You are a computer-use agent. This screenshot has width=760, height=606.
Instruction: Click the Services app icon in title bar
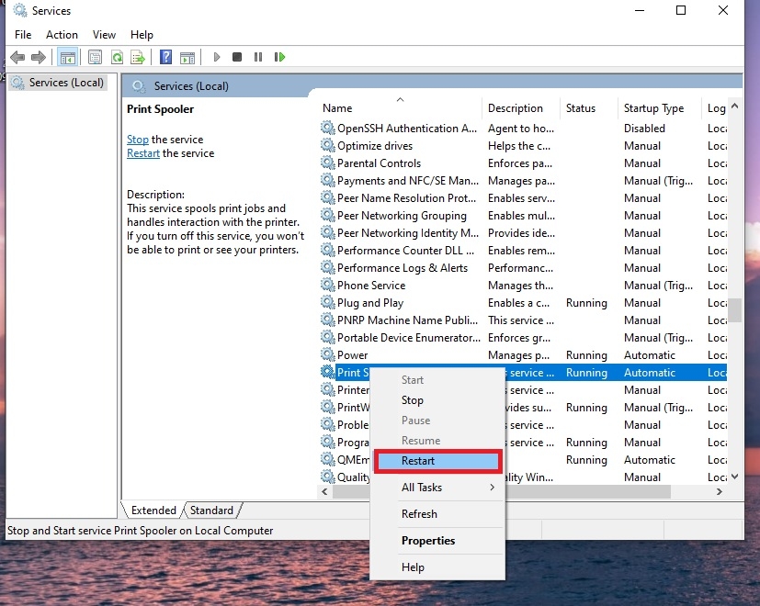20,10
